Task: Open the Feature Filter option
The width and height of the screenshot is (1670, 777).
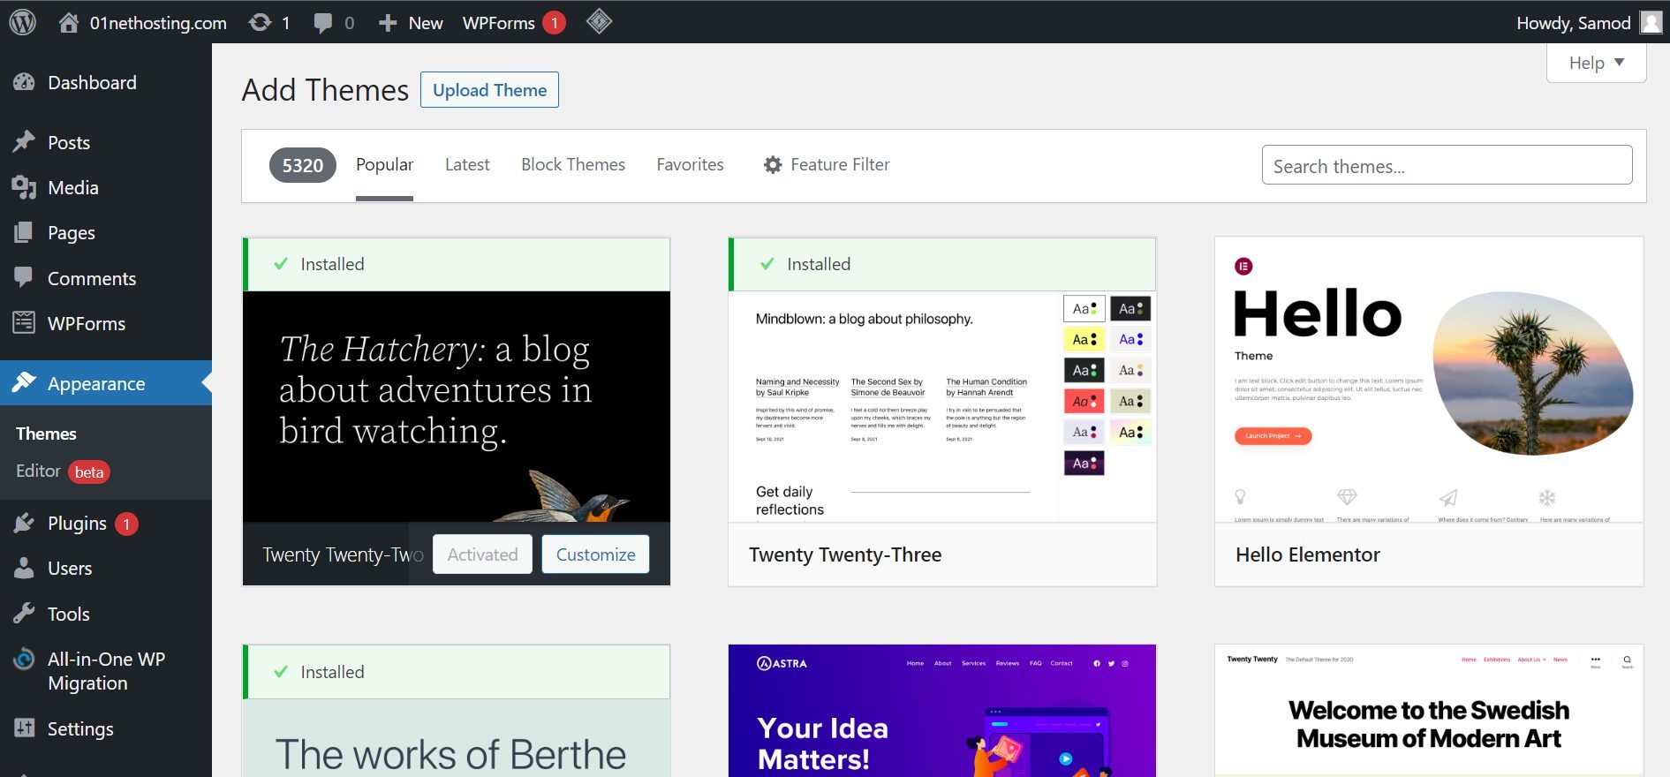Action: (827, 164)
